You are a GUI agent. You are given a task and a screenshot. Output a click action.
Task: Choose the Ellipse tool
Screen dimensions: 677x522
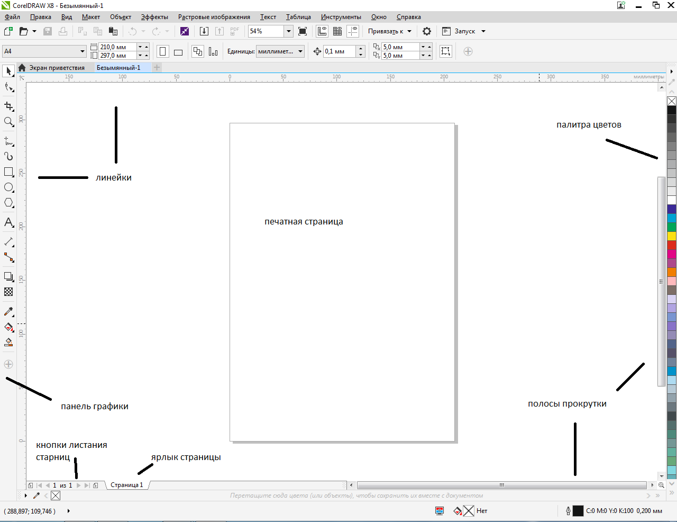click(x=8, y=187)
